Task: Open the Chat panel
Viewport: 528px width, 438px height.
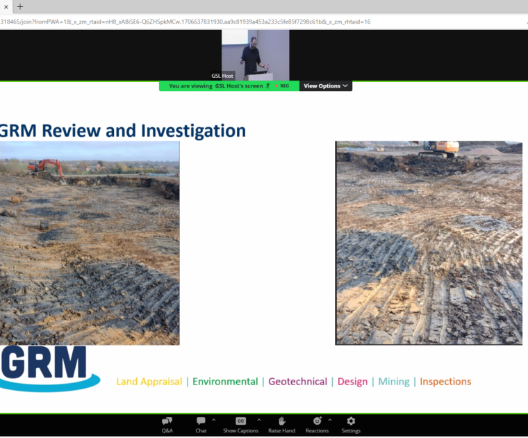Action: click(x=201, y=425)
